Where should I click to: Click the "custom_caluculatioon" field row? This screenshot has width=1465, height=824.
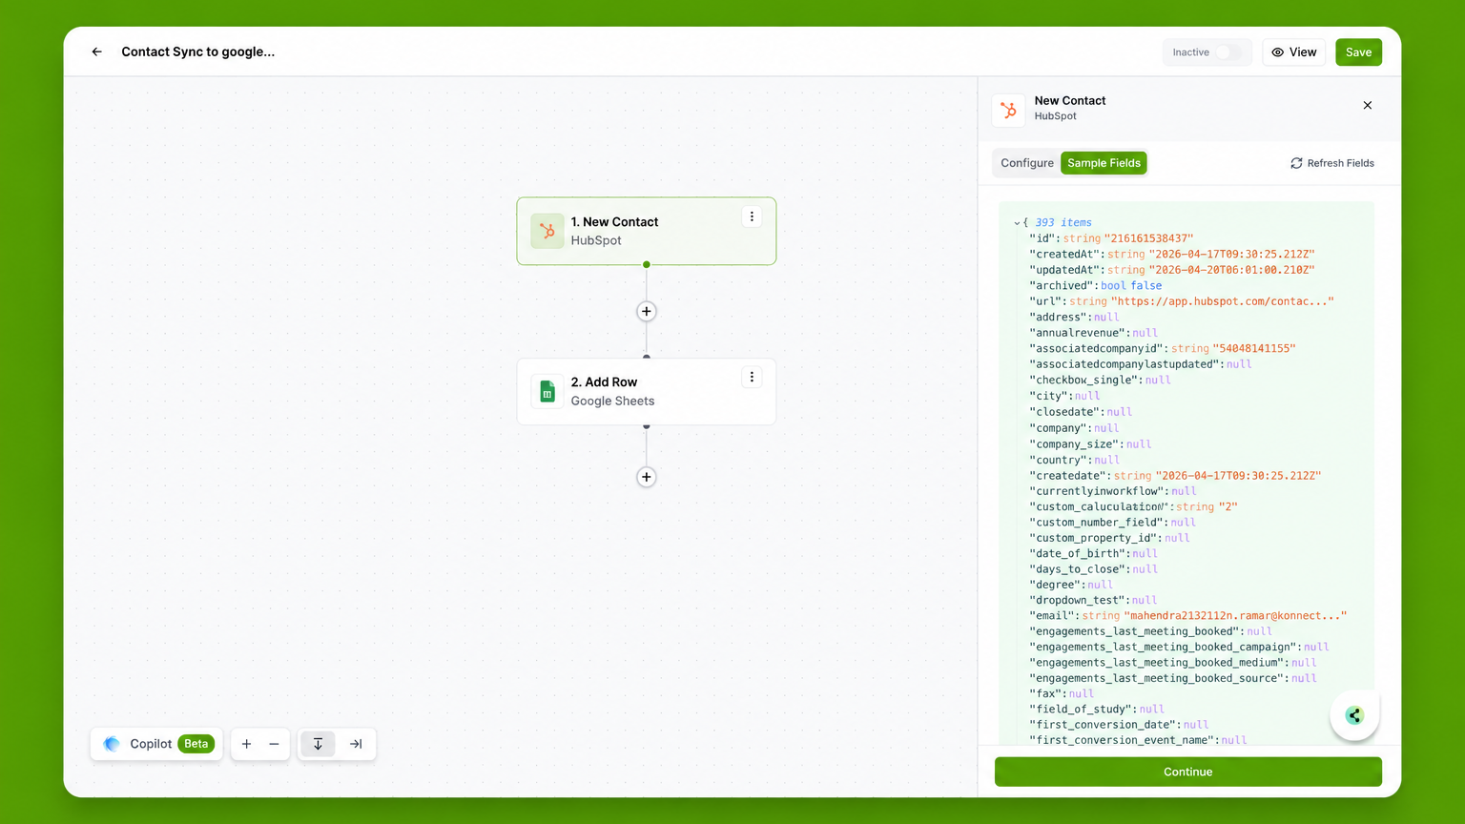click(1133, 507)
